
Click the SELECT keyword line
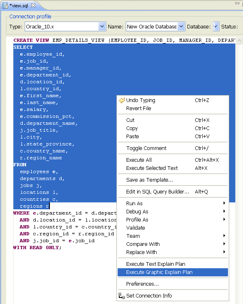23,47
